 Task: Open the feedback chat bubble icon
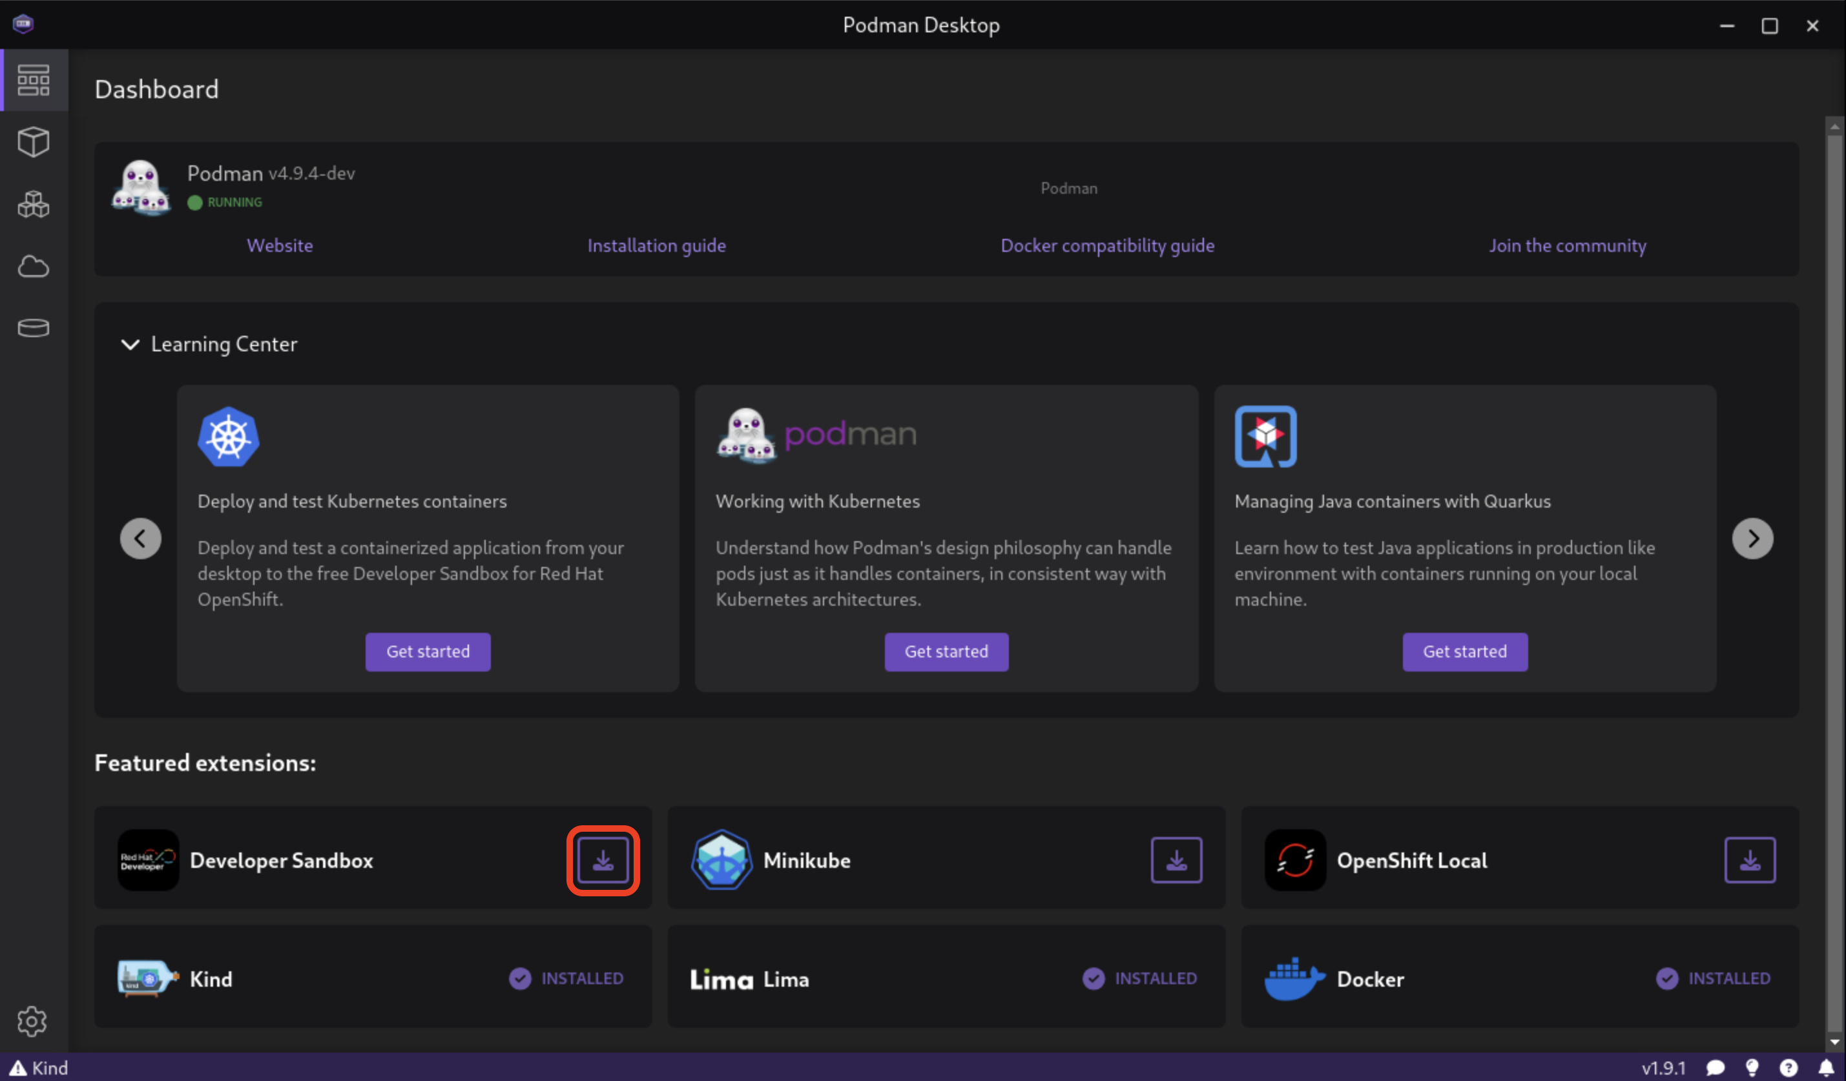click(x=1716, y=1068)
